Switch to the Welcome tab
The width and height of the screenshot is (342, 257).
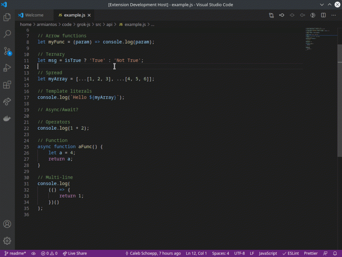[x=34, y=15]
